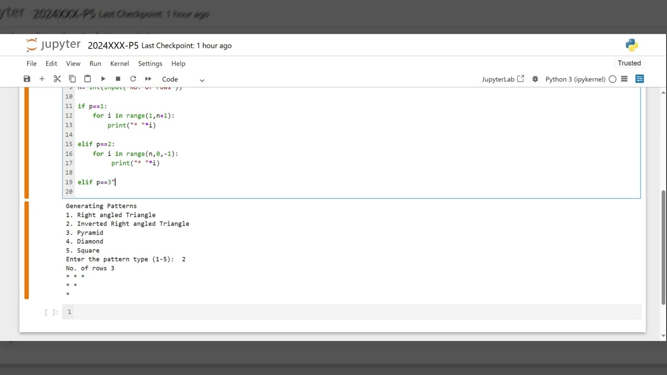
Task: Click code line 'elif p==2:'
Action: [96, 144]
